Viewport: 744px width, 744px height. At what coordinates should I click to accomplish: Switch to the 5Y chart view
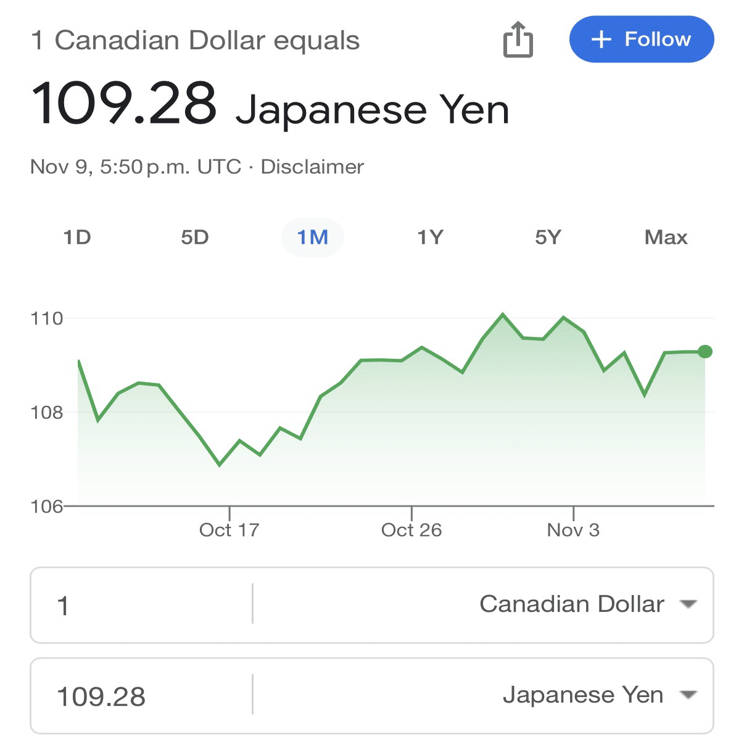click(548, 237)
